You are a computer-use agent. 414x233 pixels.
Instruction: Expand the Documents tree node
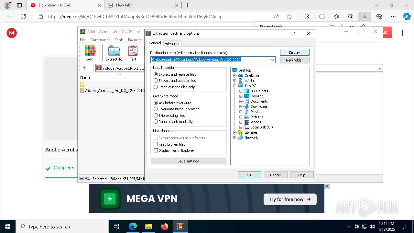tap(241, 101)
